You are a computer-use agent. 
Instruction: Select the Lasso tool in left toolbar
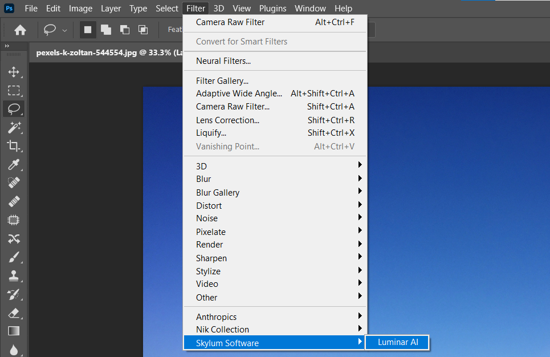click(14, 109)
